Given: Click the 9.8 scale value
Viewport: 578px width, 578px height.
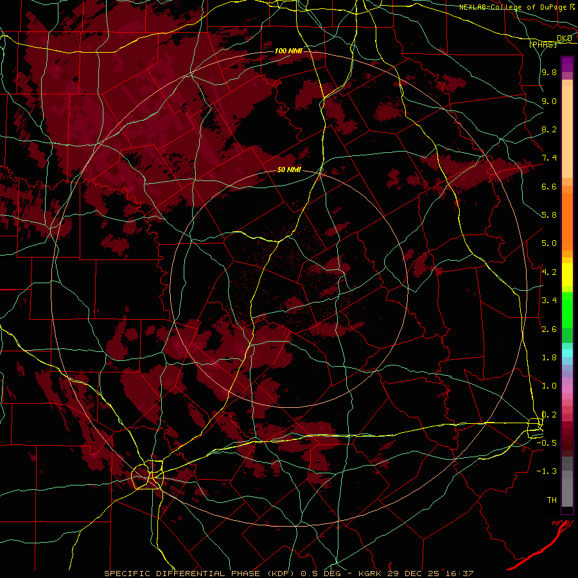Looking at the screenshot, I should [549, 72].
